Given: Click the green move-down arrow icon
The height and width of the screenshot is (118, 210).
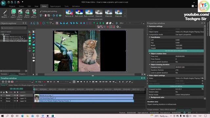Looking at the screenshot, I should tap(97, 23).
